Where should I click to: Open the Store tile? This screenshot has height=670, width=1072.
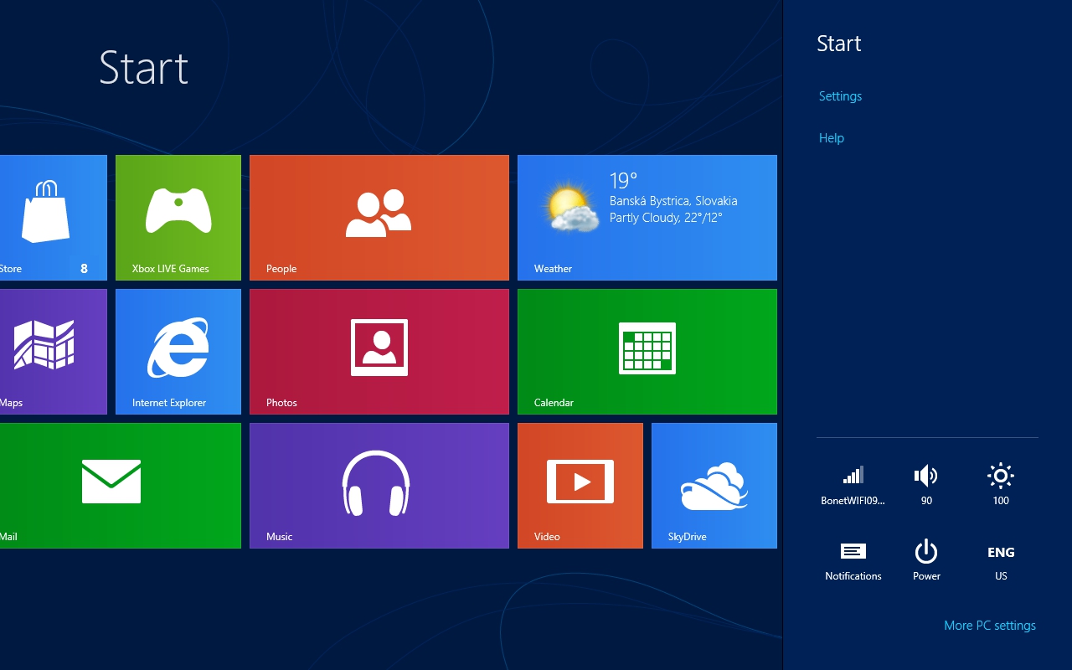(54, 218)
